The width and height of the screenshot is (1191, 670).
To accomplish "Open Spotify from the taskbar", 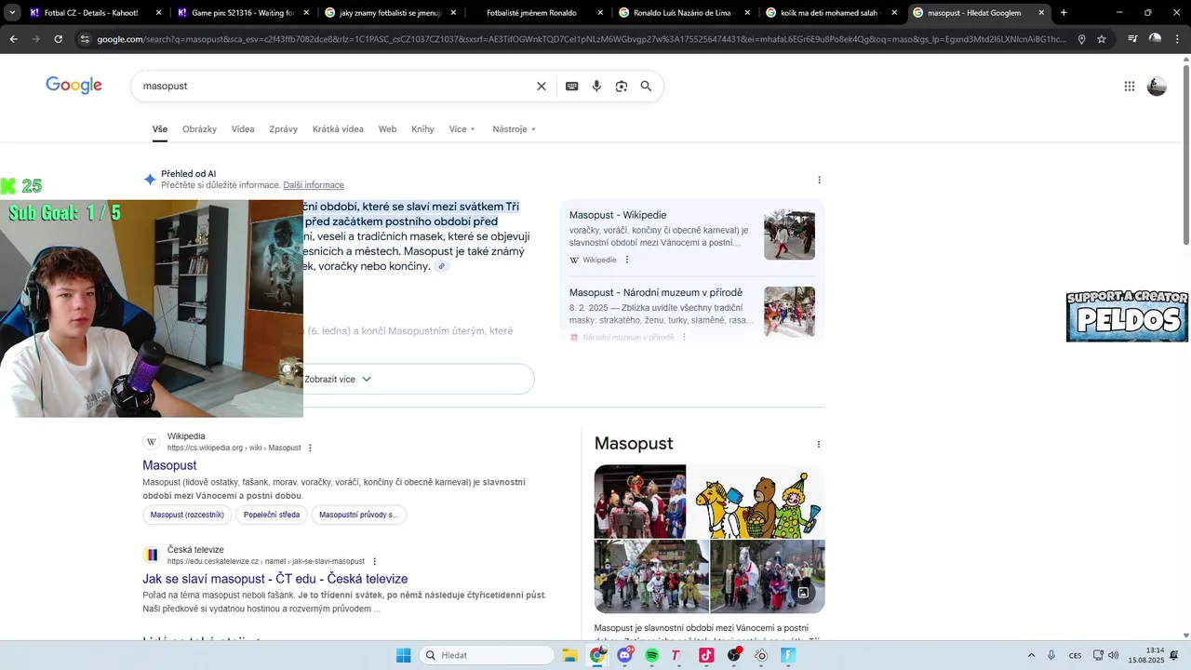I will click(652, 655).
